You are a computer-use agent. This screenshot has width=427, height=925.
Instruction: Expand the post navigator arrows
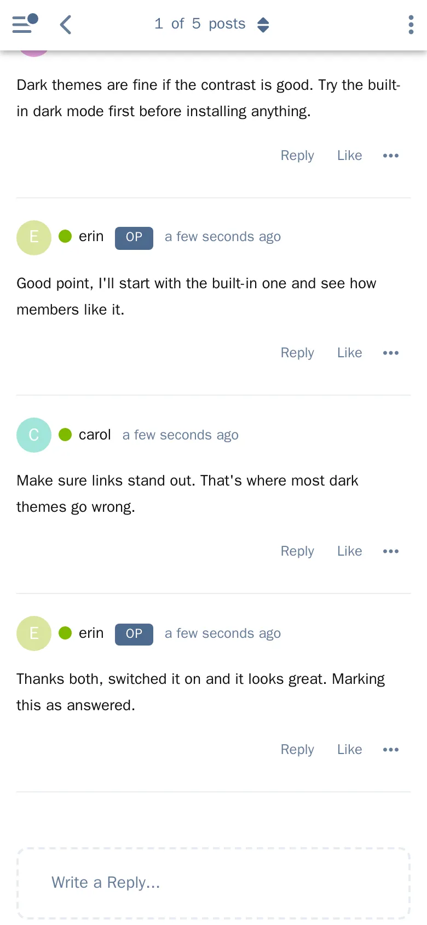coord(263,25)
